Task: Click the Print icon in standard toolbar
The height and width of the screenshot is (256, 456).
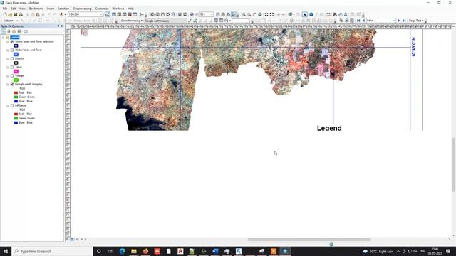Action: [x=21, y=14]
